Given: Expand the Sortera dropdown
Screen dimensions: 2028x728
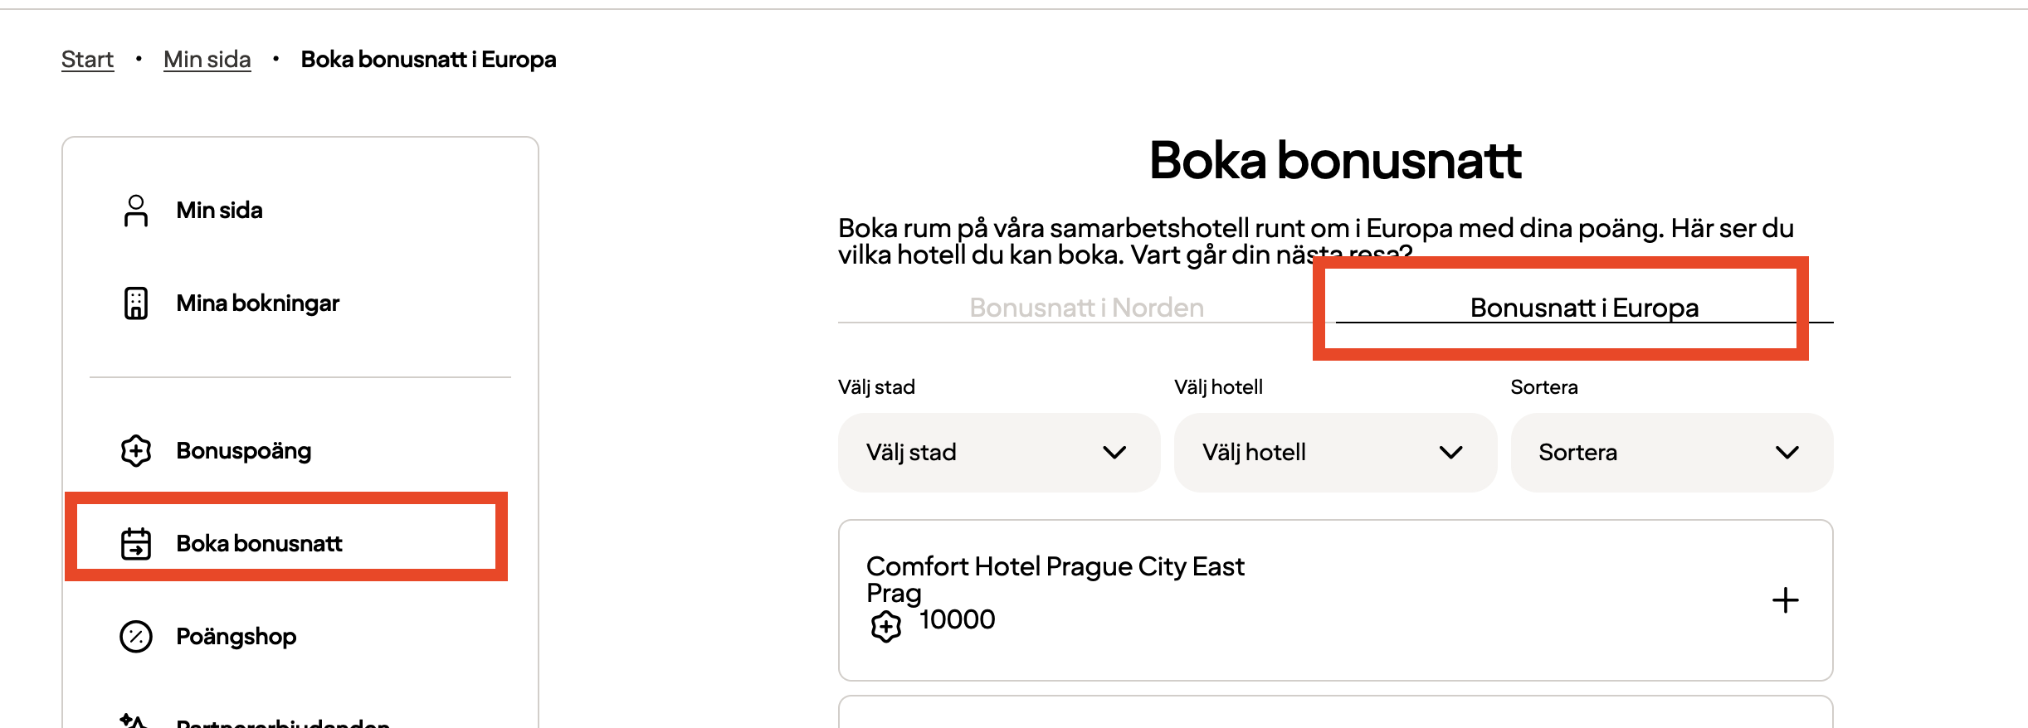Looking at the screenshot, I should (1672, 453).
